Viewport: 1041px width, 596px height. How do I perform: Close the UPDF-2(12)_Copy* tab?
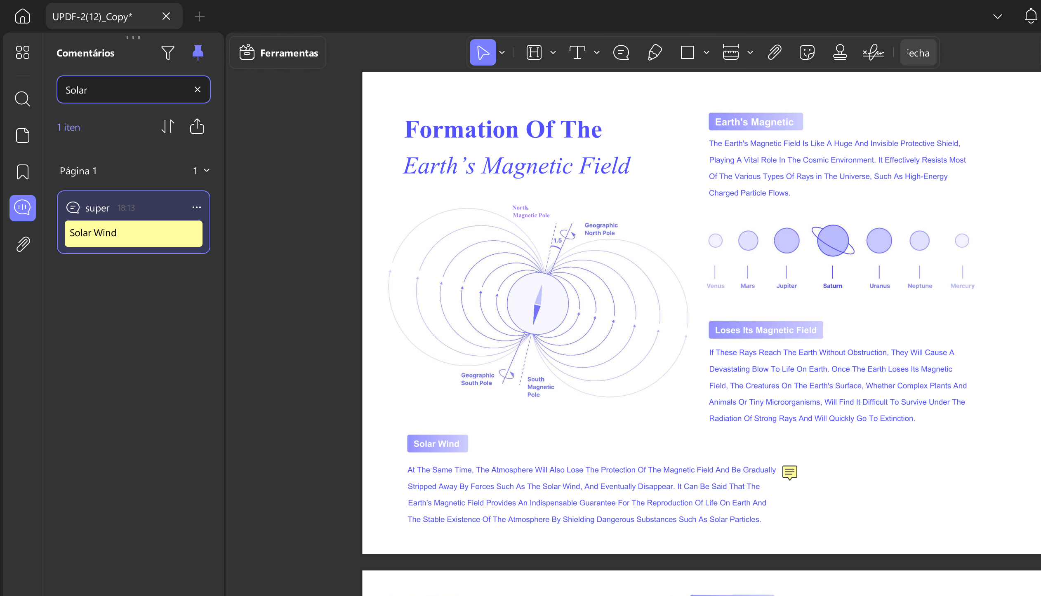pyautogui.click(x=166, y=16)
